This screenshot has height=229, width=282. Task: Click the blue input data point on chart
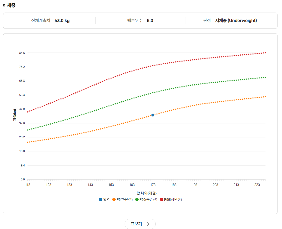(x=153, y=115)
